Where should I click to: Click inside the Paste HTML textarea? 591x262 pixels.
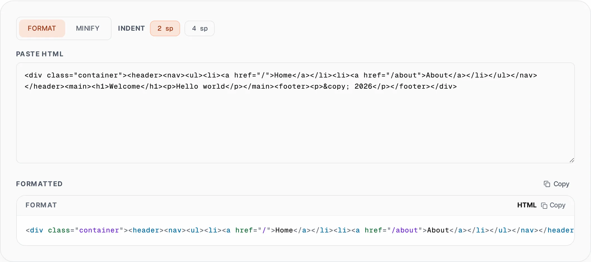coord(295,113)
